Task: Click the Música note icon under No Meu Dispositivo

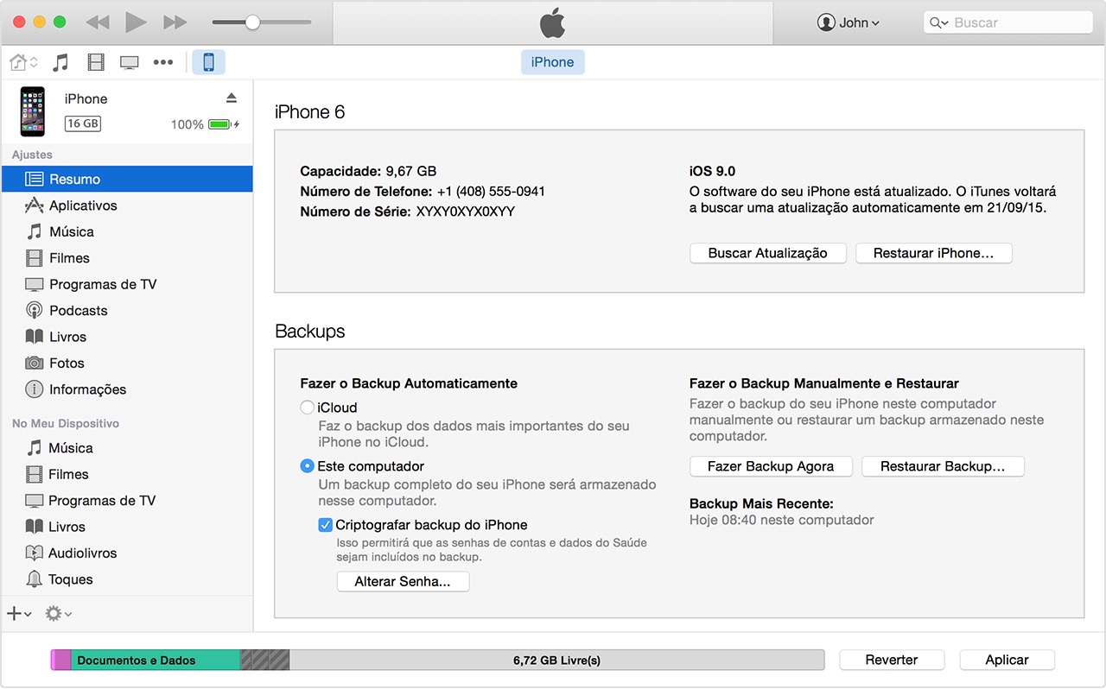Action: pos(34,448)
